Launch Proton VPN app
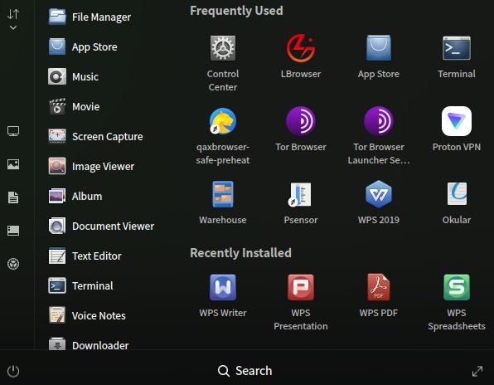Image resolution: width=494 pixels, height=385 pixels. coord(457,121)
